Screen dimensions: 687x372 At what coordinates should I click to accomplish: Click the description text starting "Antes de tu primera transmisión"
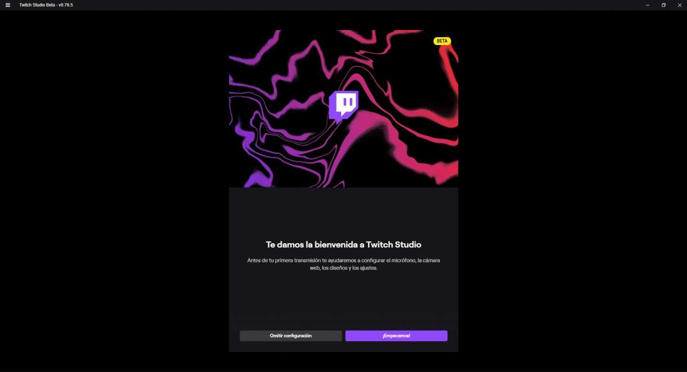[343, 264]
